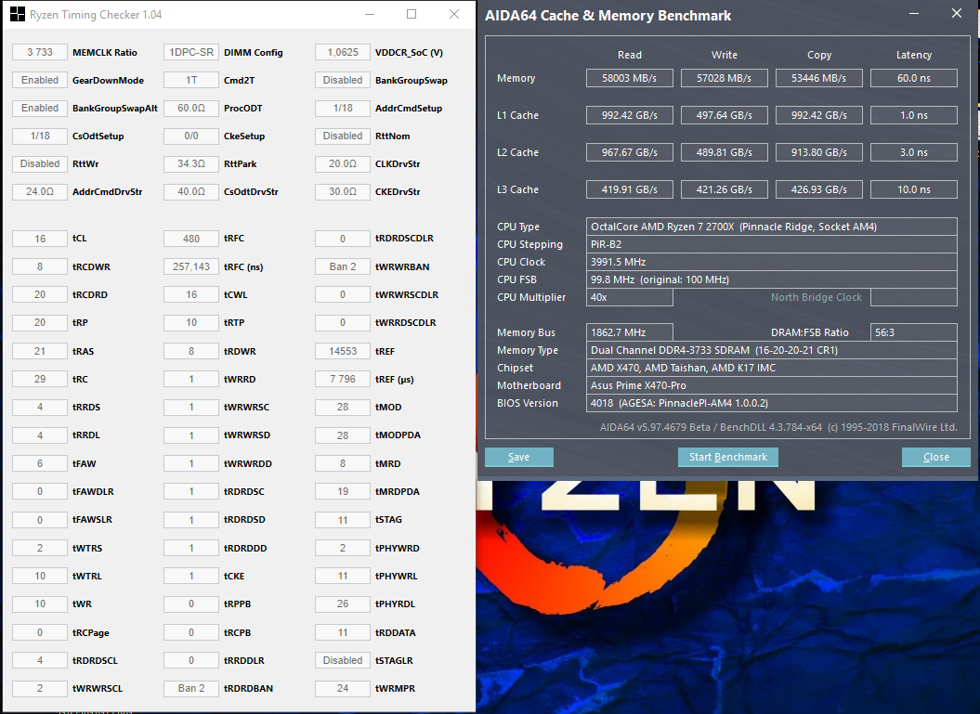Click the L2 Cache Read value 967.67 GB/s
980x714 pixels.
click(x=630, y=152)
